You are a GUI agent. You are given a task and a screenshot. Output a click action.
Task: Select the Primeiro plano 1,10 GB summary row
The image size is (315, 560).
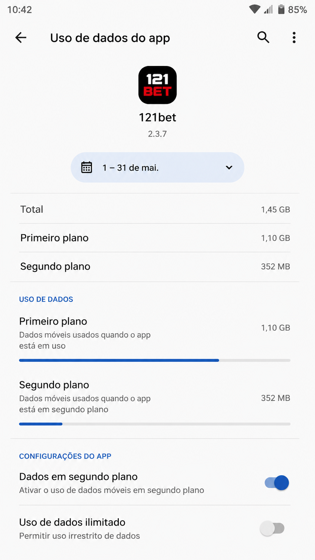155,238
